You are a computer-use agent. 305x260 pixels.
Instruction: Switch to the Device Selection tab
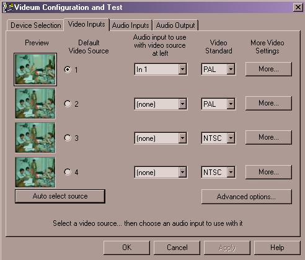coord(35,25)
